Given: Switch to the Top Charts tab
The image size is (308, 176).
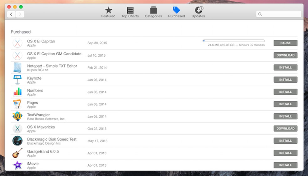Looking at the screenshot, I should click(130, 12).
